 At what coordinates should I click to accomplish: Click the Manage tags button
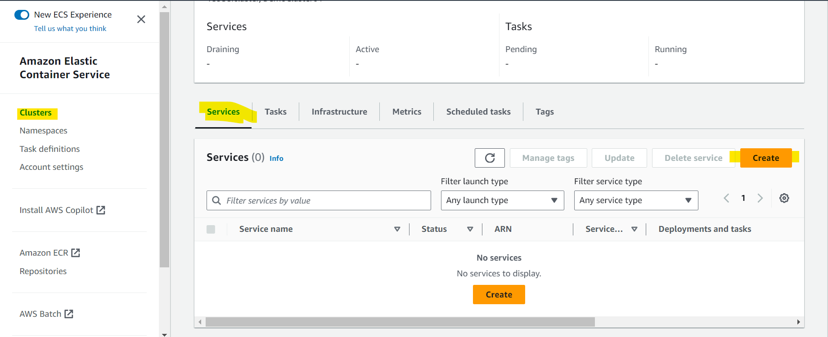coord(548,158)
